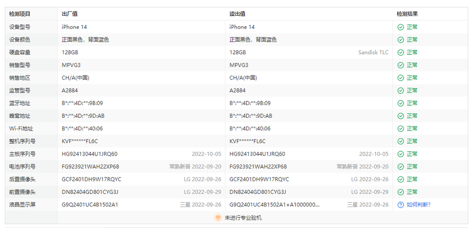
Task: Click the green check icon for 蓝牙地址
Action: (400, 103)
